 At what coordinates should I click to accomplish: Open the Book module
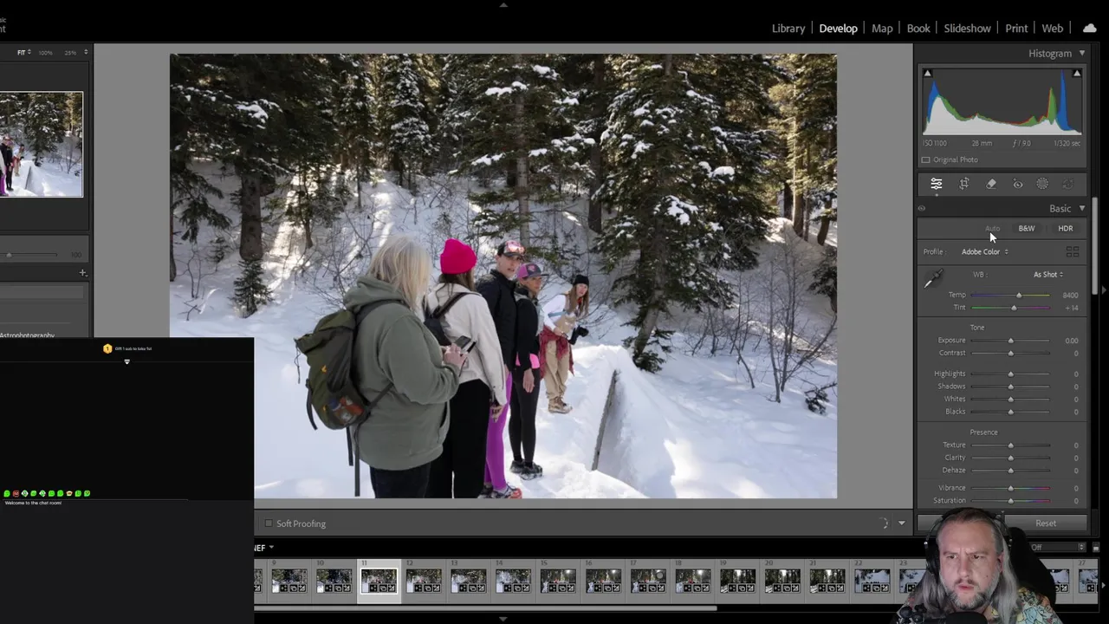click(x=918, y=28)
